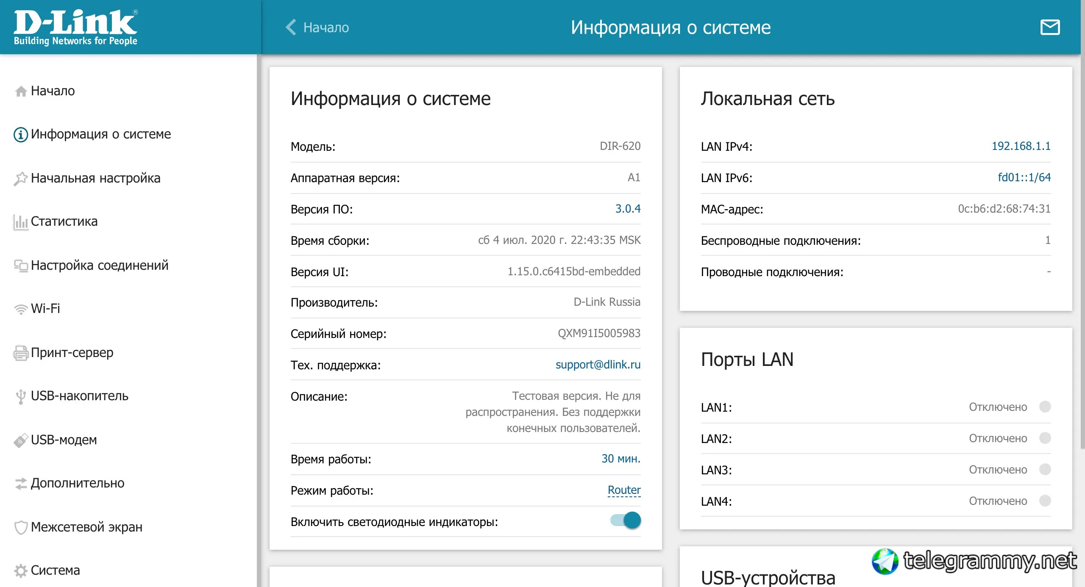Click the LAN4 status indicator dot
This screenshot has height=587, width=1085.
(x=1045, y=501)
